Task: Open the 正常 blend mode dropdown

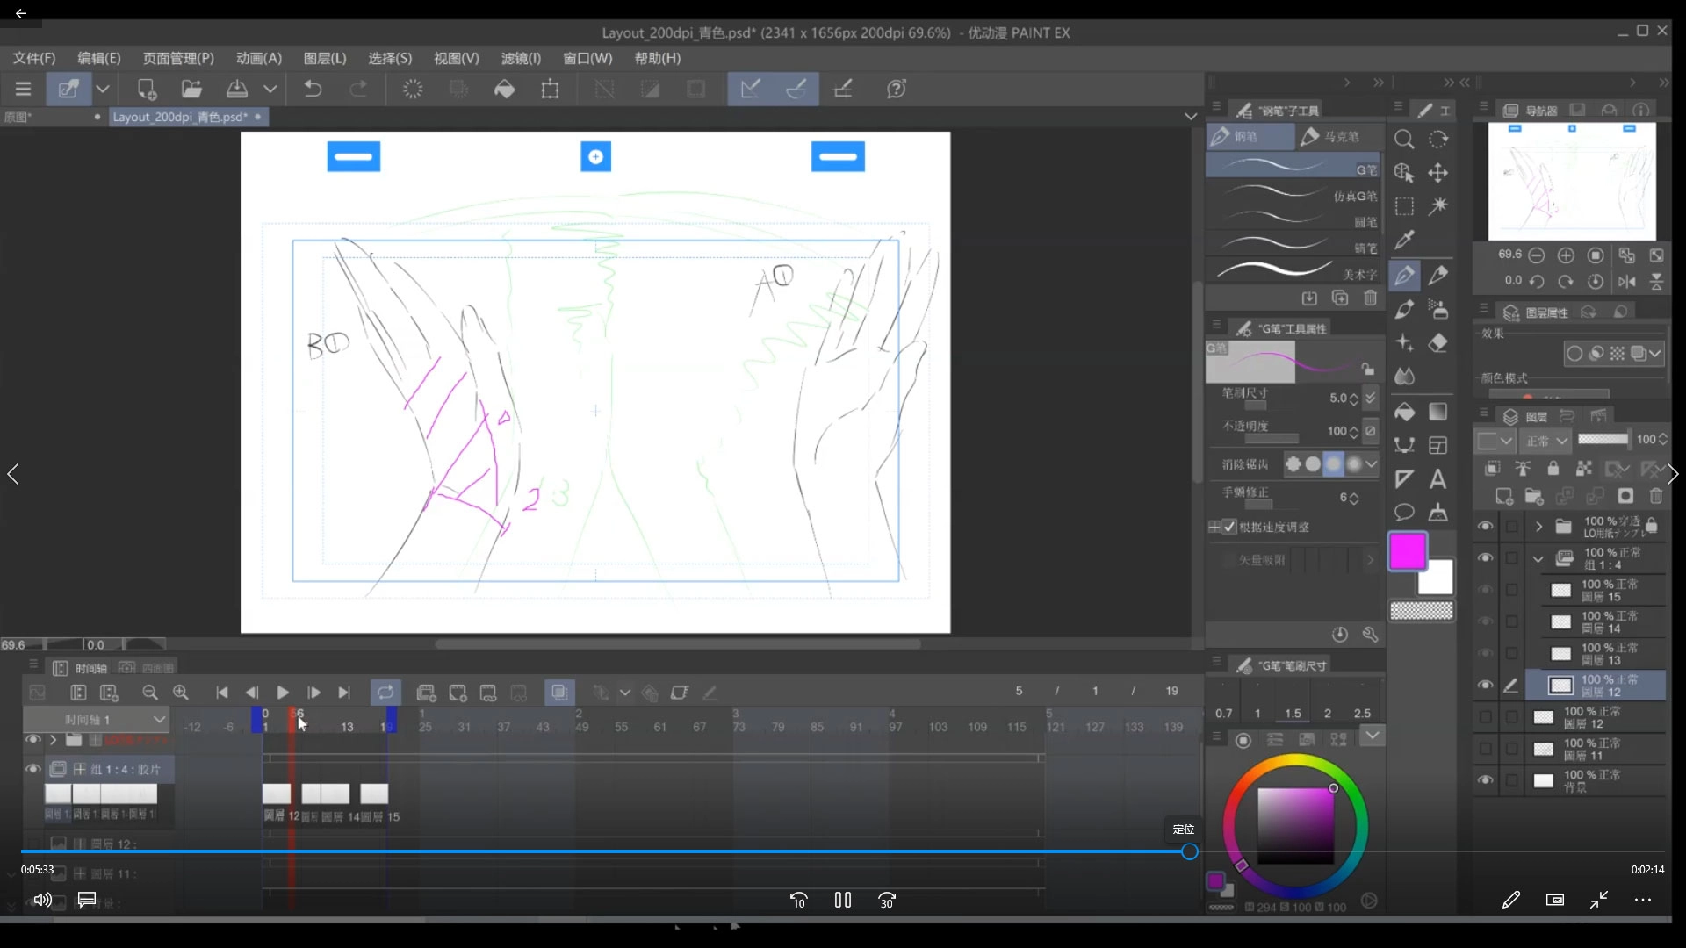Action: (1547, 440)
